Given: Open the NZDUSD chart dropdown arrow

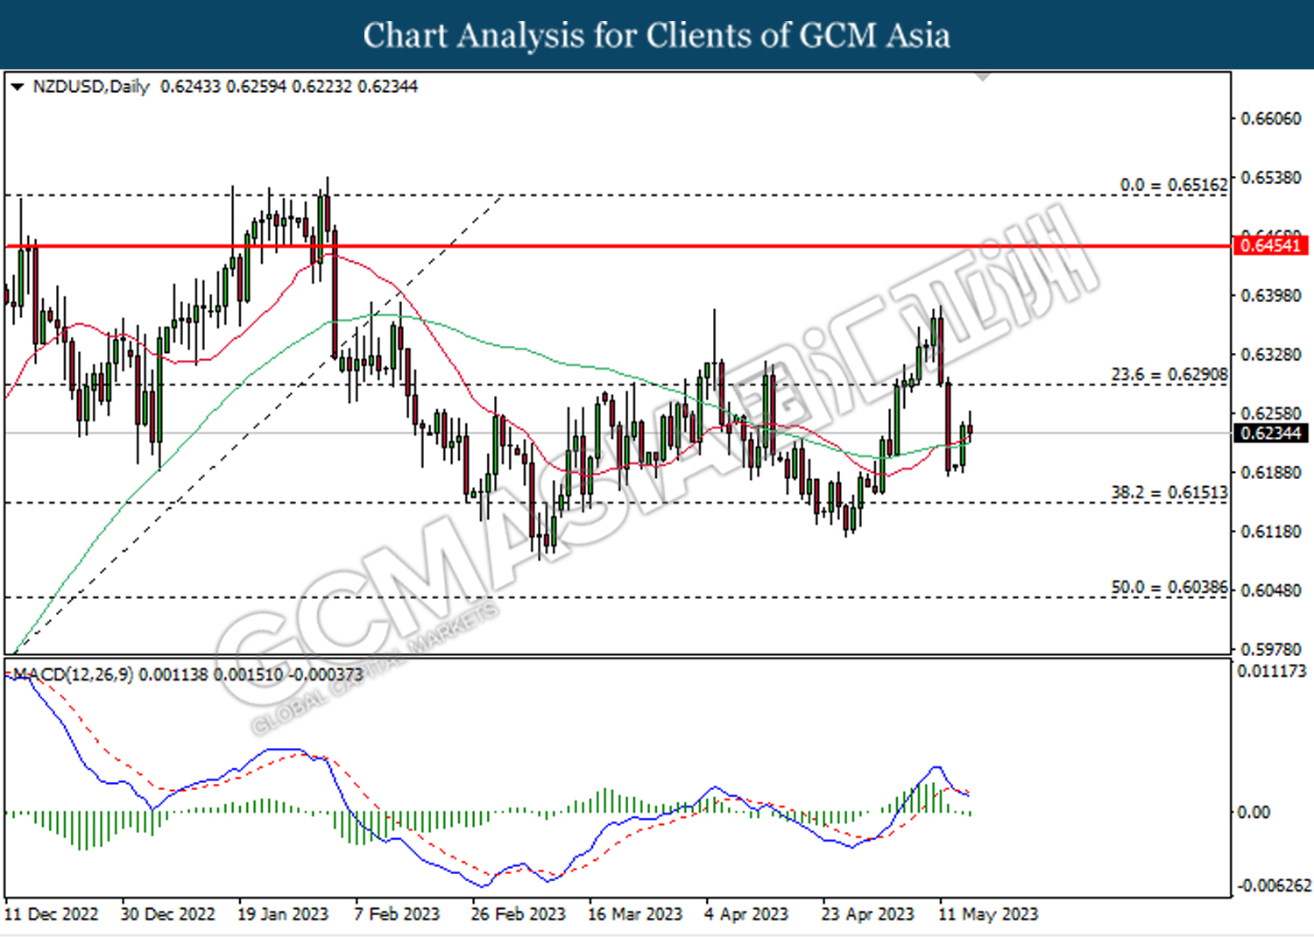Looking at the screenshot, I should click(17, 87).
